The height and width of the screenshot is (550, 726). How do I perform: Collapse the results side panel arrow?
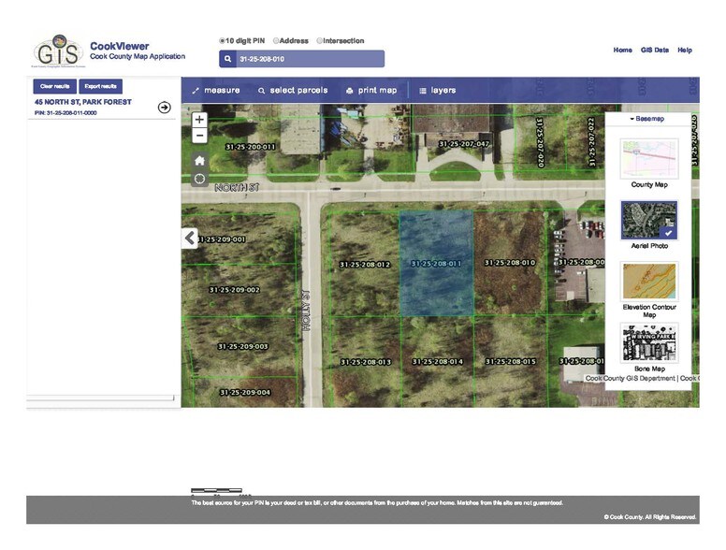click(190, 239)
